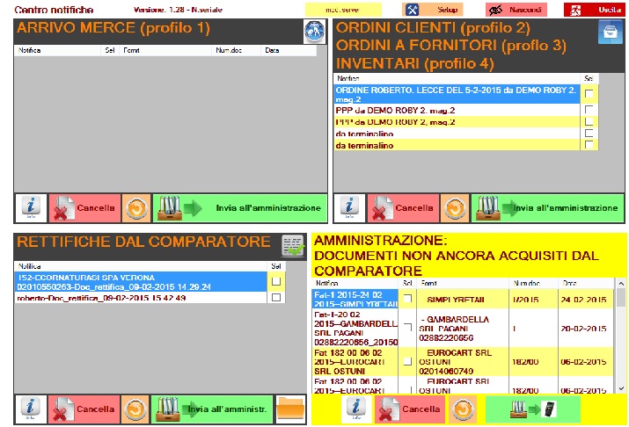This screenshot has height=427, width=629.
Task: Click Notifica column header in Rettifiche table
Action: click(141, 266)
